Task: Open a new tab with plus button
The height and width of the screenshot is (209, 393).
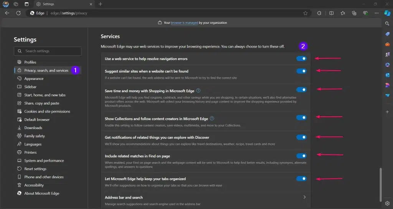Action: coord(100,4)
